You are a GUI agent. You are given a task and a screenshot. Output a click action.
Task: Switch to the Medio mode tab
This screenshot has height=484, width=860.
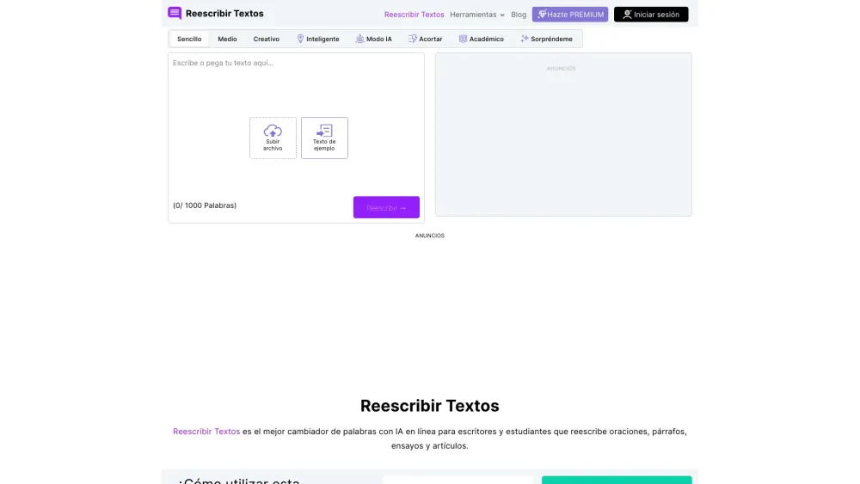pos(227,39)
